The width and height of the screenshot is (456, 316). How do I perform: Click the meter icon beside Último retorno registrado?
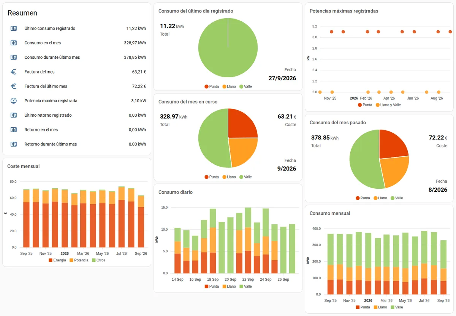14,115
